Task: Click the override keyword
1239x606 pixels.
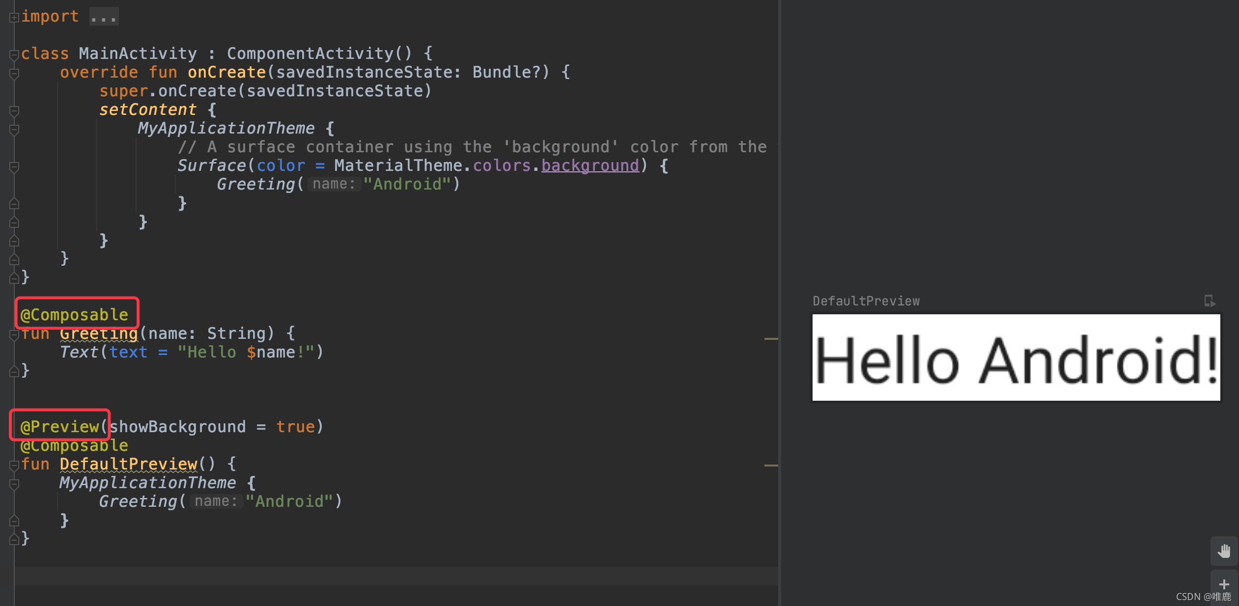Action: [99, 72]
